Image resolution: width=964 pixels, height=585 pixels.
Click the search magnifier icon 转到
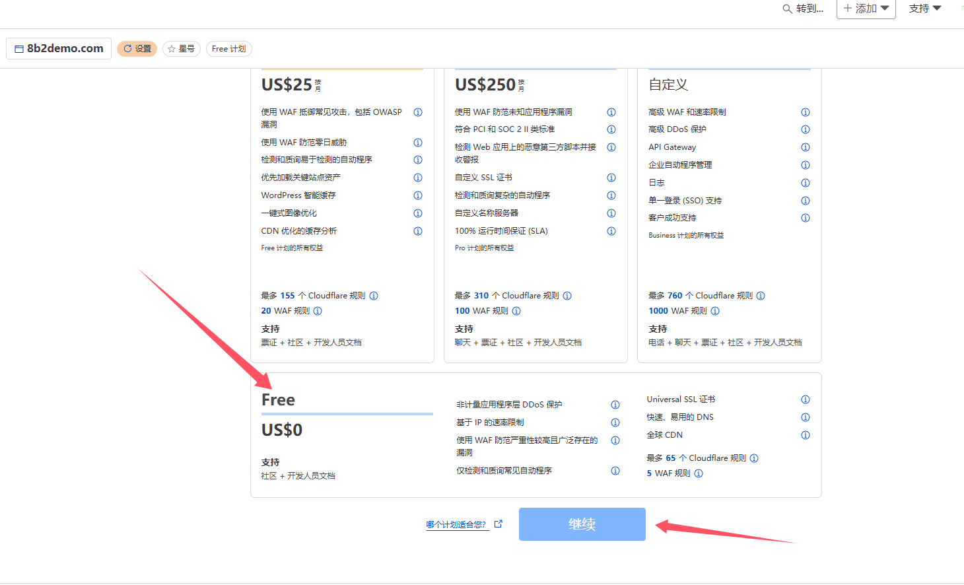(787, 9)
